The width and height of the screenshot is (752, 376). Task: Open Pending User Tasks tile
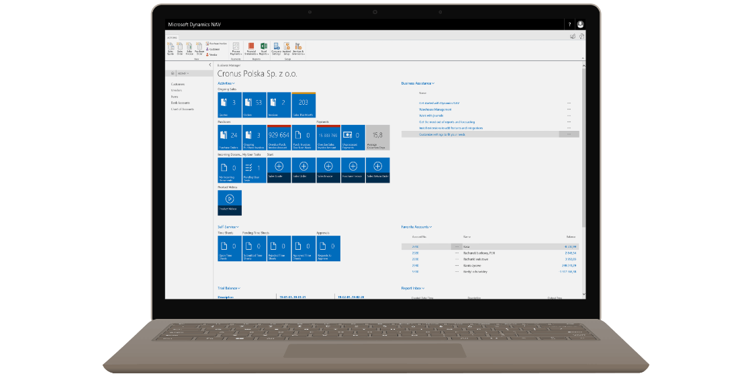(254, 171)
